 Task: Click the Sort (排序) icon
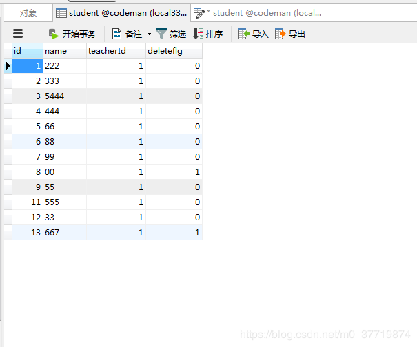198,34
